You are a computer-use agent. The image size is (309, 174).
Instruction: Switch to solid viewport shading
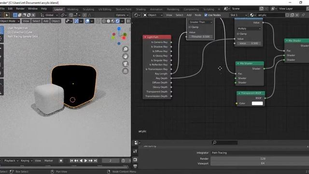click(108, 21)
